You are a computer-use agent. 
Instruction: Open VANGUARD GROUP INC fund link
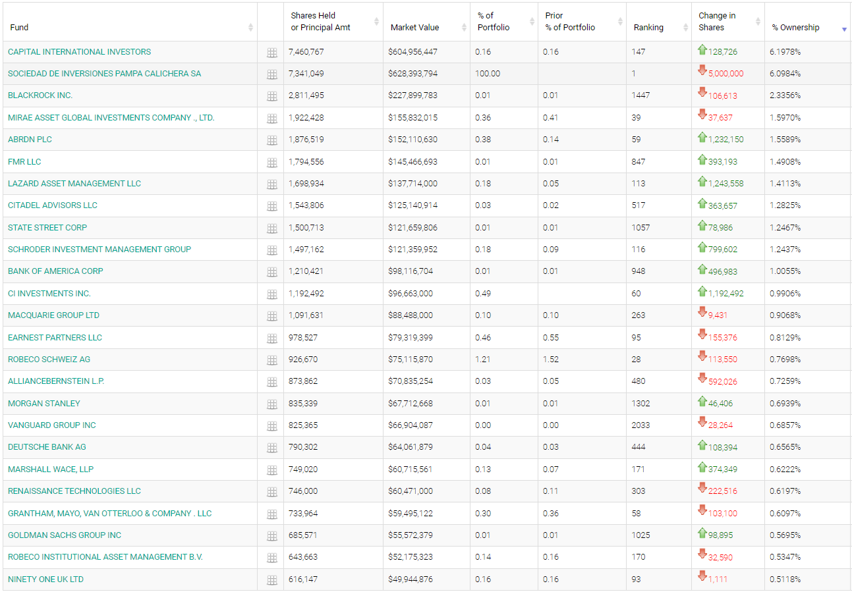52,425
